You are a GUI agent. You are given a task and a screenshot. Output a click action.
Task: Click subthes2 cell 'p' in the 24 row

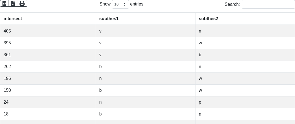(x=200, y=102)
